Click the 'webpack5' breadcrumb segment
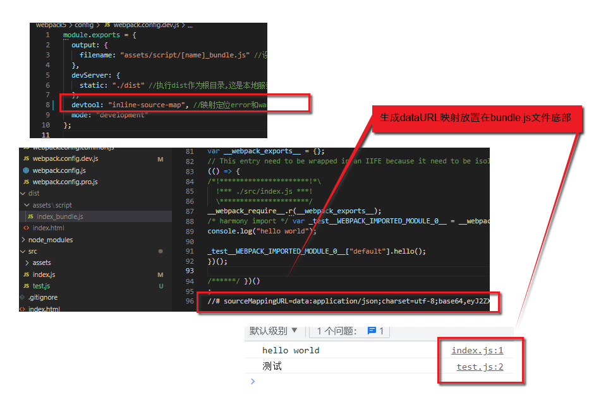Screen dimensions: 601x400 [x=51, y=25]
